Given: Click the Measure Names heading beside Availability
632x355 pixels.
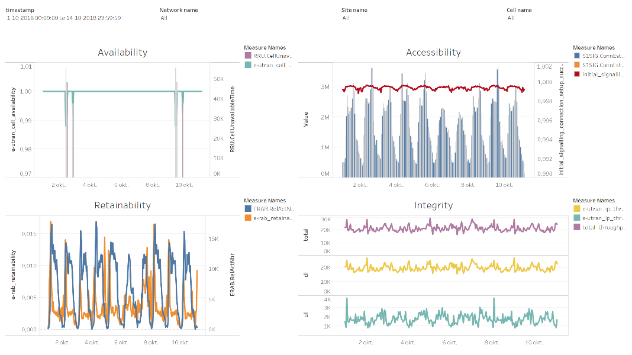Looking at the screenshot, I should pos(265,47).
